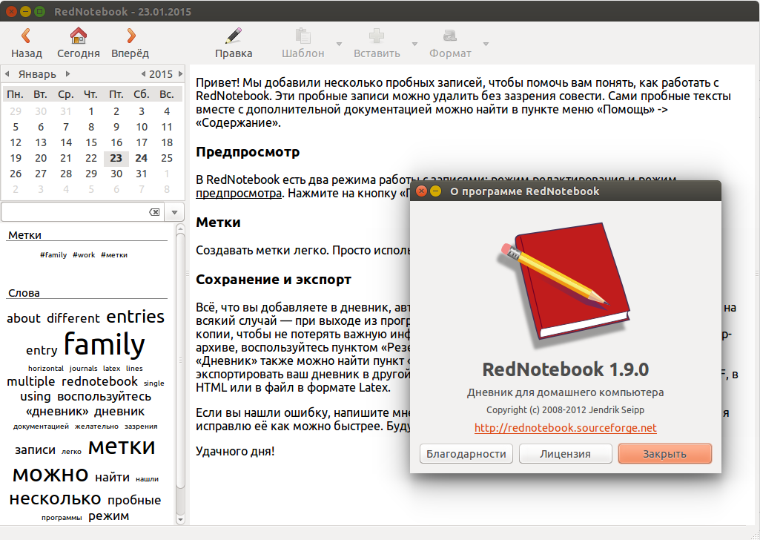Go to the previous day with Назад
Image resolution: width=760 pixels, height=540 pixels.
click(26, 43)
